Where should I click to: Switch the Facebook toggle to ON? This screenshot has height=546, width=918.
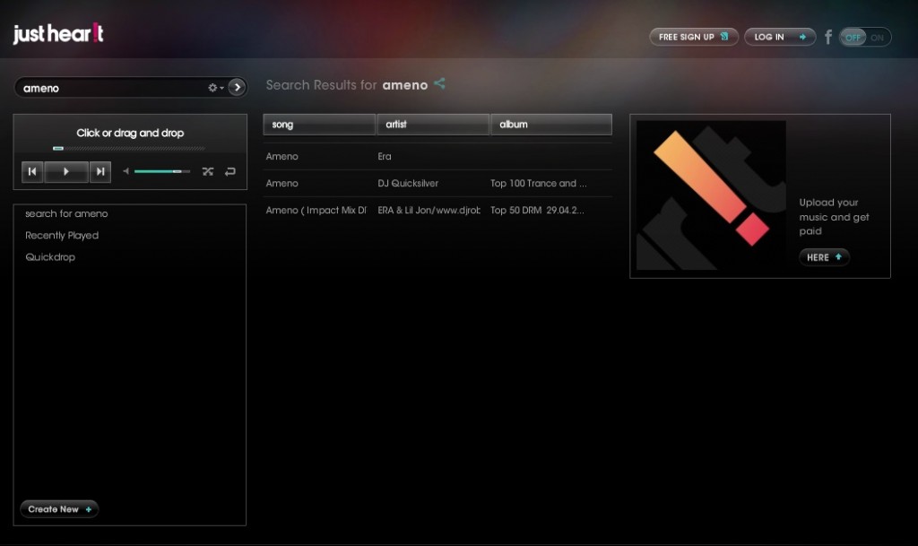pos(877,38)
